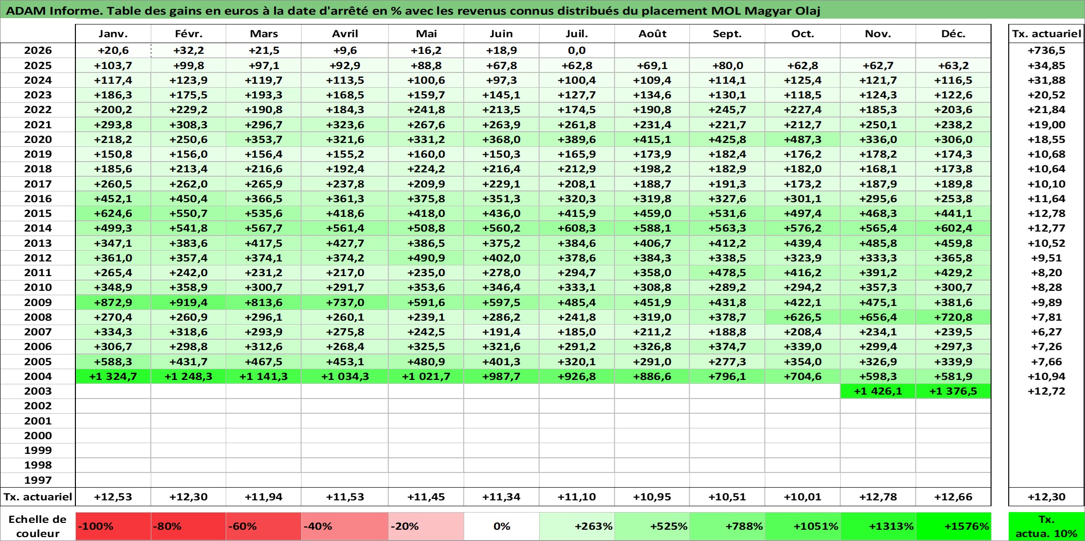Select cell +872,9 in row 2009

click(x=113, y=303)
